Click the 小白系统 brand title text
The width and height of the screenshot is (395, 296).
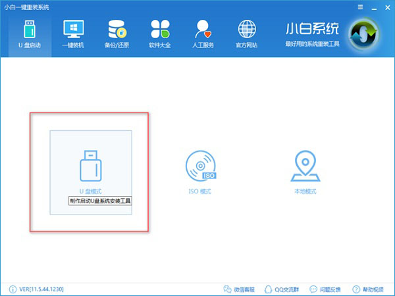tap(312, 28)
